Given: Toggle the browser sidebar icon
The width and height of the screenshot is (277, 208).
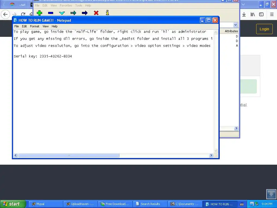Looking at the screenshot, I should click(x=261, y=15).
